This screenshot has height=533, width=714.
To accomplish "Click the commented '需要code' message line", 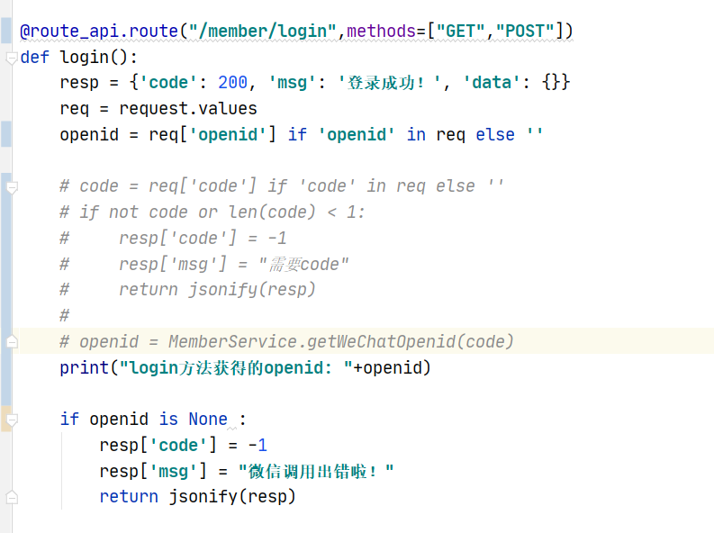I will (204, 264).
